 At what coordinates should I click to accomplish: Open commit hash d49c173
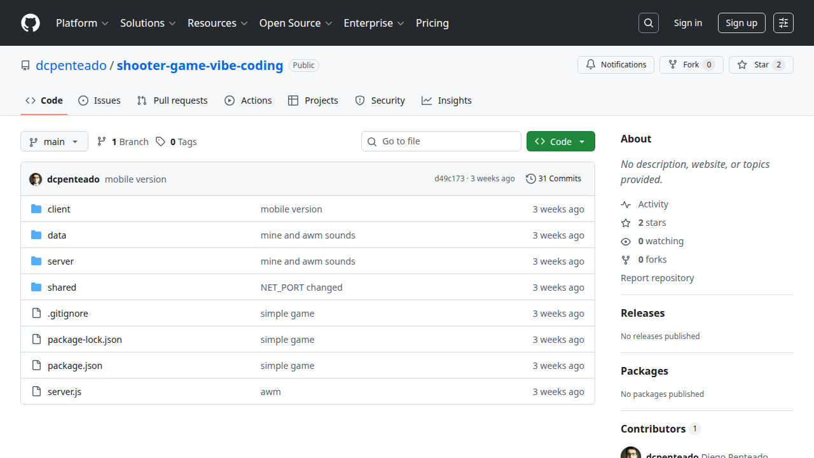[x=450, y=179]
